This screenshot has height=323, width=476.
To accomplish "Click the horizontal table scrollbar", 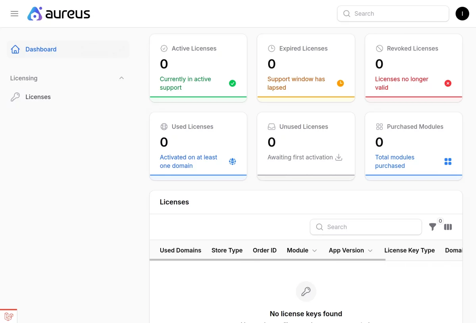I will click(x=267, y=260).
